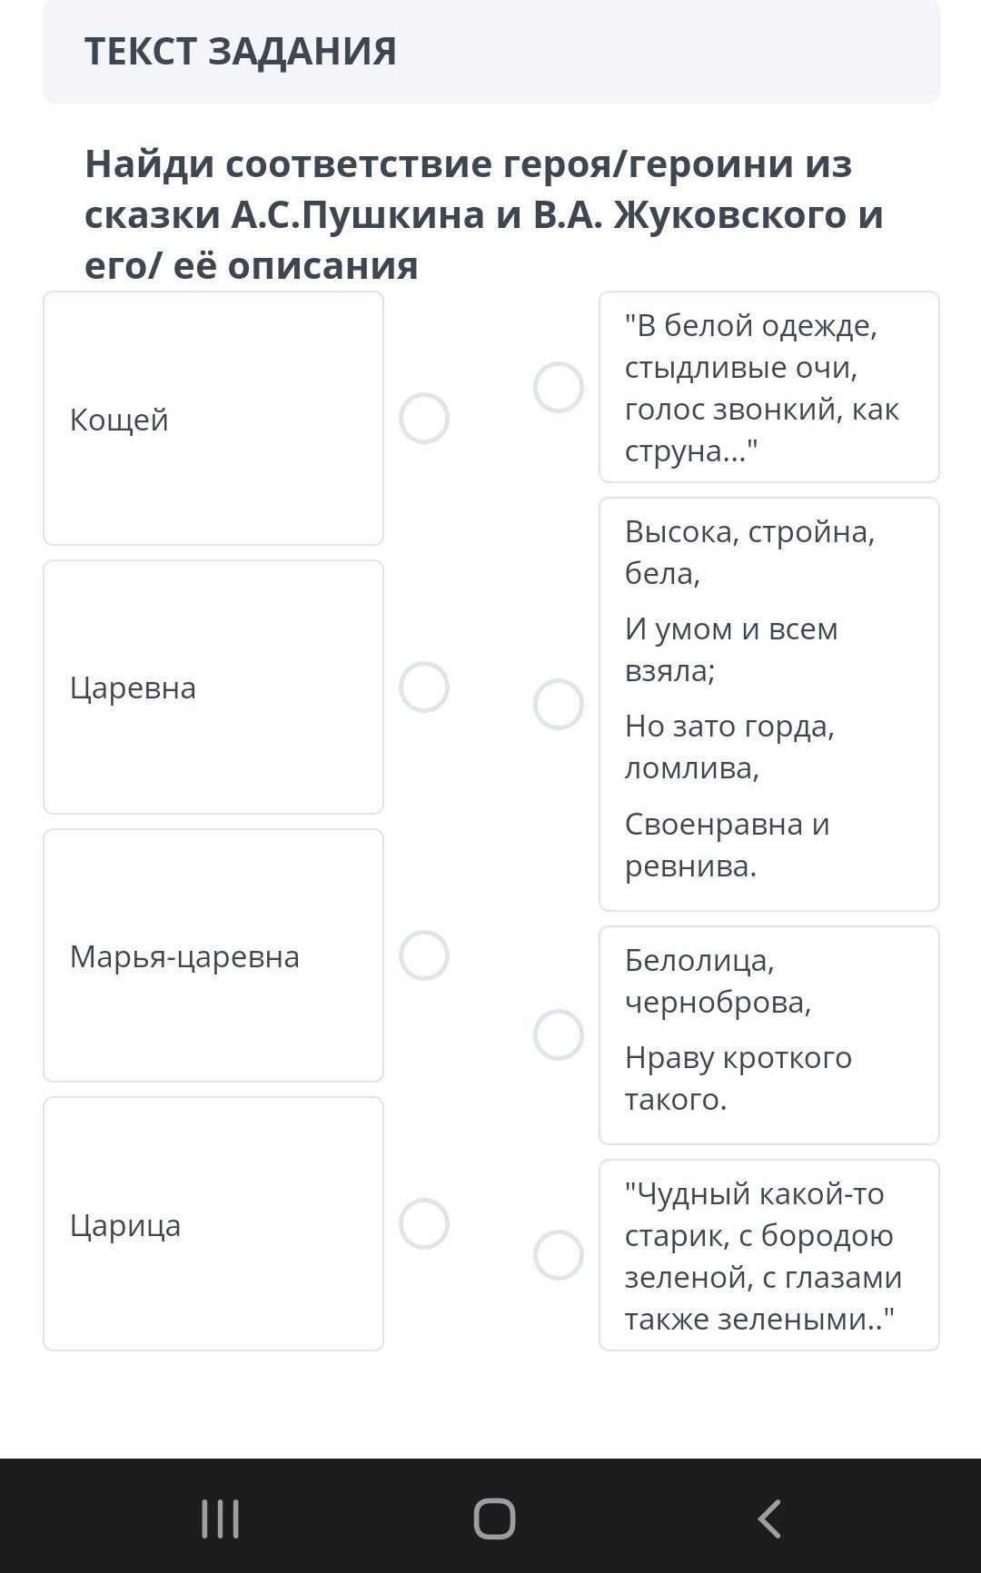This screenshot has width=981, height=1573.
Task: Tap the Кощей character card
Action: click(213, 419)
